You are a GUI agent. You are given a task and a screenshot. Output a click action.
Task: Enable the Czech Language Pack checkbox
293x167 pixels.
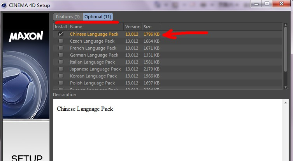(61, 41)
